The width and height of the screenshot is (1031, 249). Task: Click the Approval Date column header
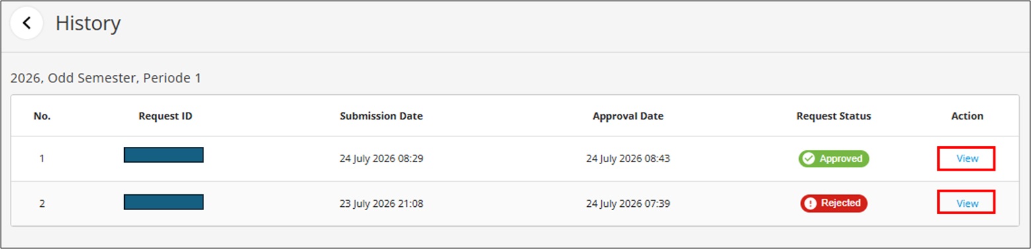pyautogui.click(x=628, y=116)
